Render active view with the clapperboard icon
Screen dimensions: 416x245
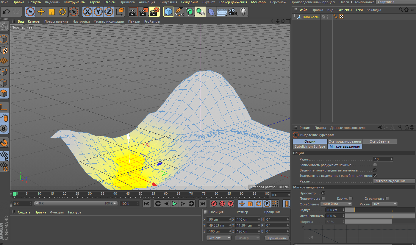pyautogui.click(x=133, y=12)
